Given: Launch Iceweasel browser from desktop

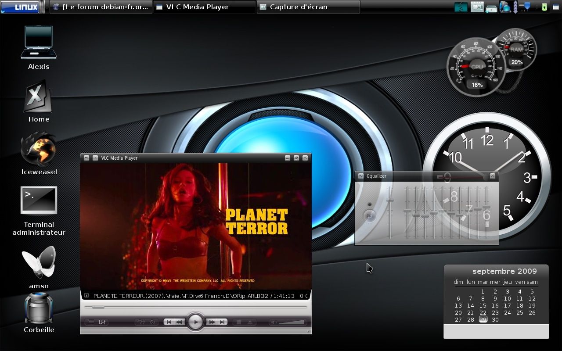Looking at the screenshot, I should 39,154.
